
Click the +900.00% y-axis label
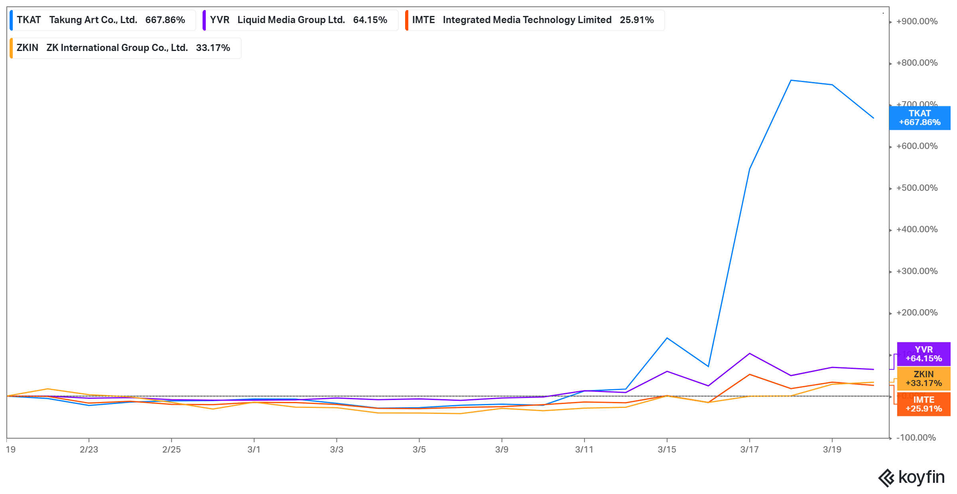point(917,22)
